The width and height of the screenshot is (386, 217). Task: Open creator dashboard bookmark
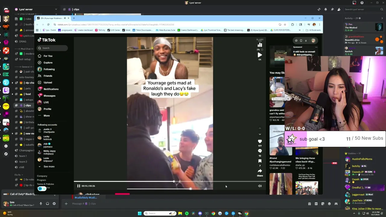[84, 30]
